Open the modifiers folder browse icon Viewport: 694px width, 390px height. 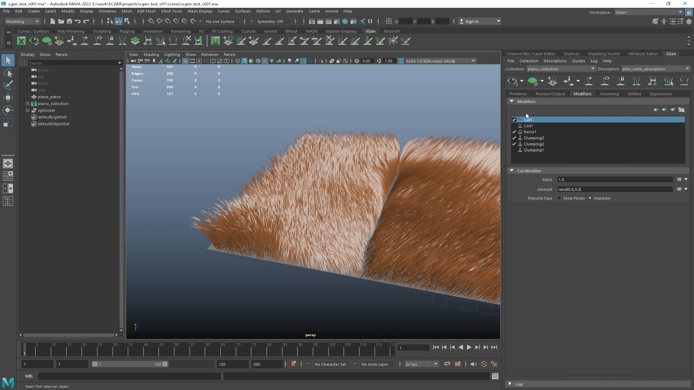click(x=681, y=110)
